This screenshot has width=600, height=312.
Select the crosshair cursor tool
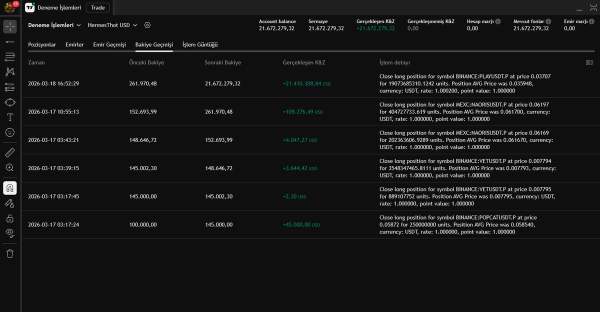(10, 26)
